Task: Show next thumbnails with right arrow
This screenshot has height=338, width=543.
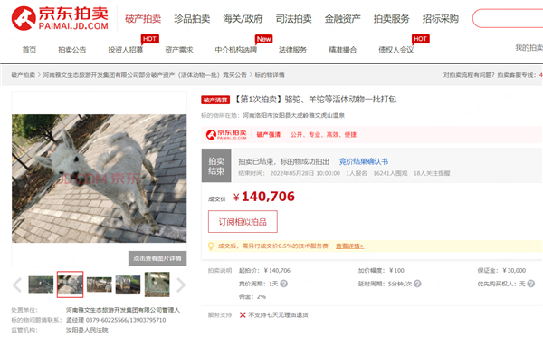Action: point(181,285)
